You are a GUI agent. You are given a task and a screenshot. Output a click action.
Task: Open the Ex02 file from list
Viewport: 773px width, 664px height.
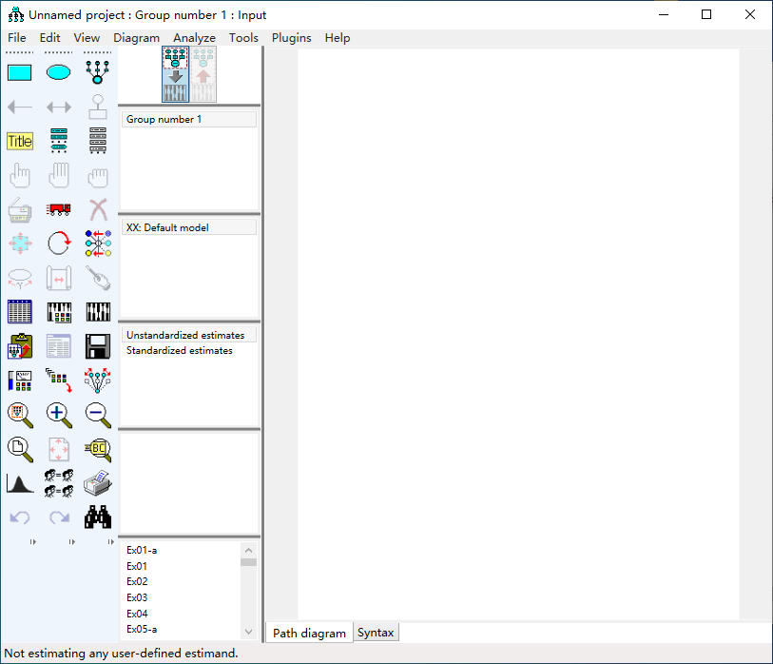coord(137,581)
